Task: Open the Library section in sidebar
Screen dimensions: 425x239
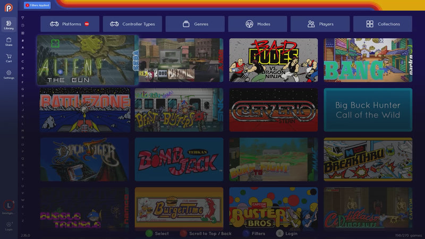Action: (8, 24)
